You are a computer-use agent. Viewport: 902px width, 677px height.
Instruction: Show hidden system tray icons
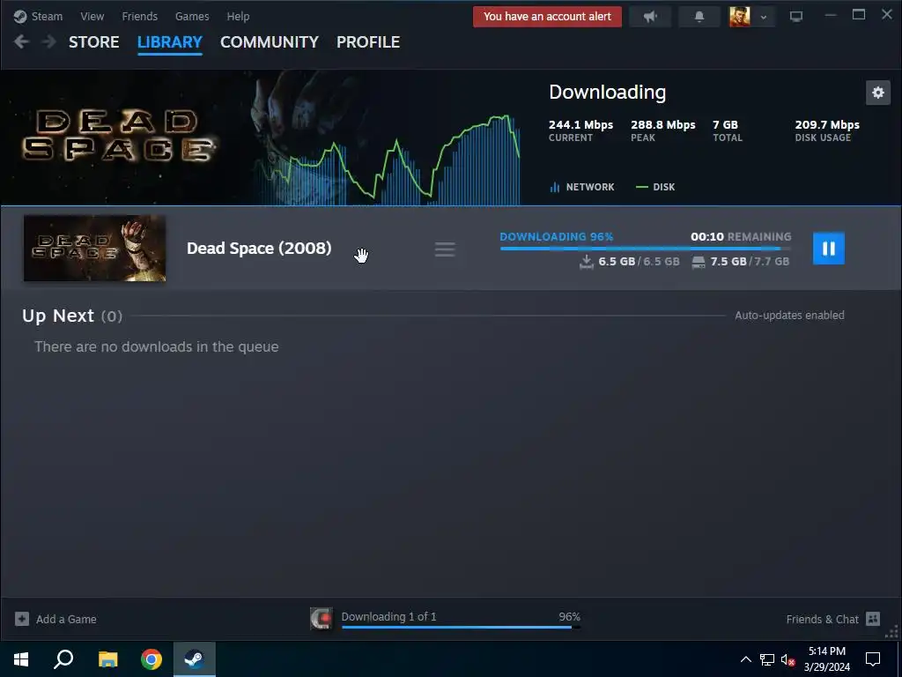(x=745, y=659)
